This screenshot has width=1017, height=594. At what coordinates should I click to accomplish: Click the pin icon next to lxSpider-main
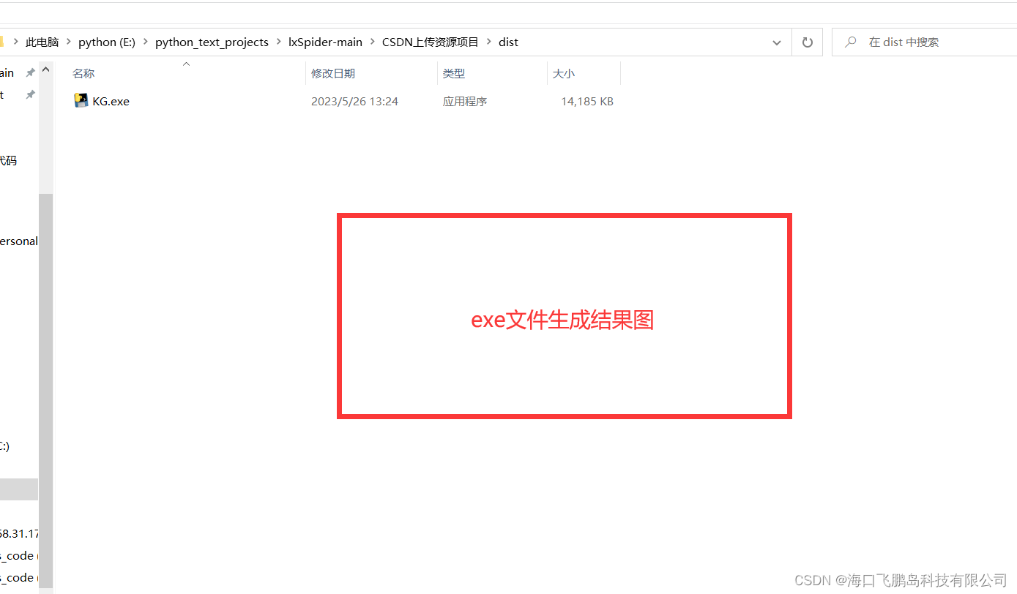(29, 72)
